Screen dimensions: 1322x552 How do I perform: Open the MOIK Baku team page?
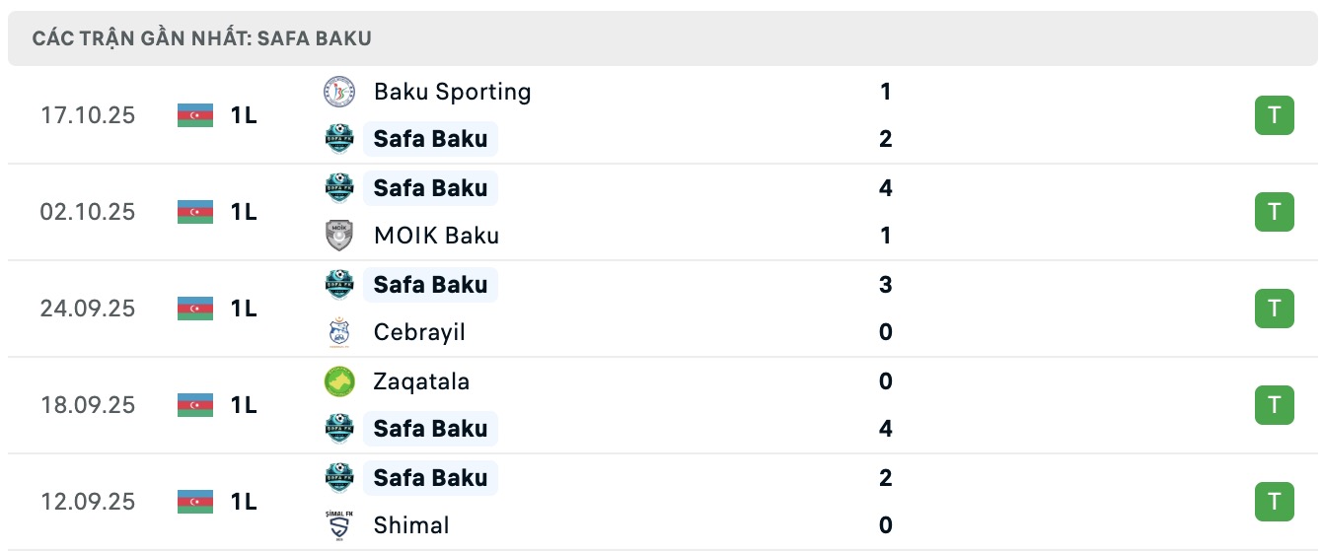[436, 236]
